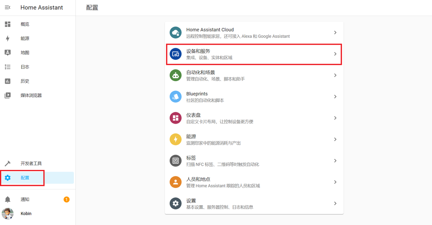
Task: Click the 标签 title text
Action: click(191, 158)
